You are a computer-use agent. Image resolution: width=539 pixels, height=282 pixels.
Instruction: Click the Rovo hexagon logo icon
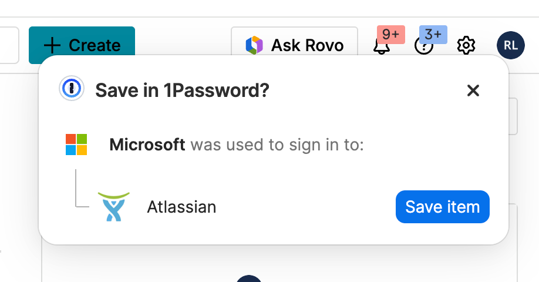254,45
